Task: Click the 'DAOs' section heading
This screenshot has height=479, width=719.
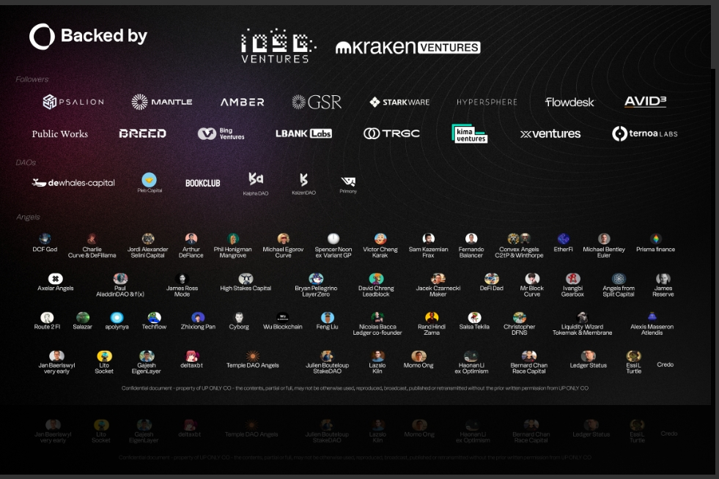Action: (x=26, y=163)
